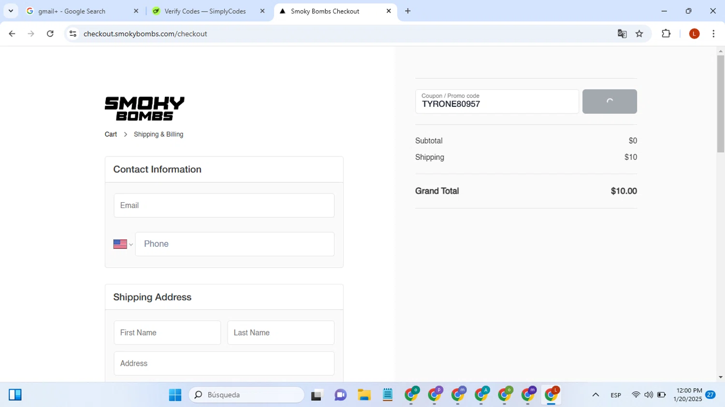Click the taskbar Búsqueda search box
Screen dimensions: 725x407
246,395
